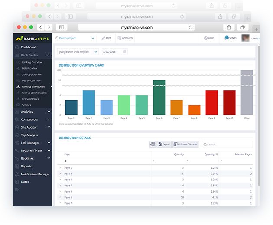Image resolution: width=273 pixels, height=225 pixels.
Task: Toggle the Page 4 chart label
Action: click(124, 118)
